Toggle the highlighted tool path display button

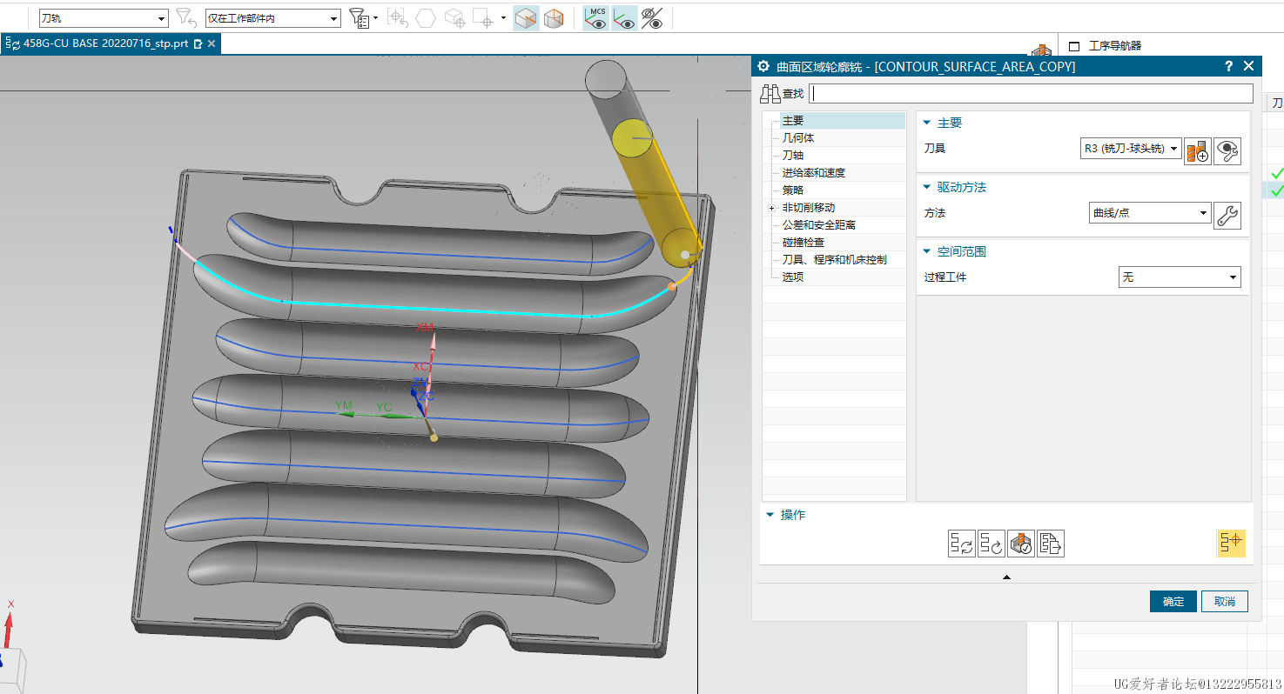click(1232, 544)
